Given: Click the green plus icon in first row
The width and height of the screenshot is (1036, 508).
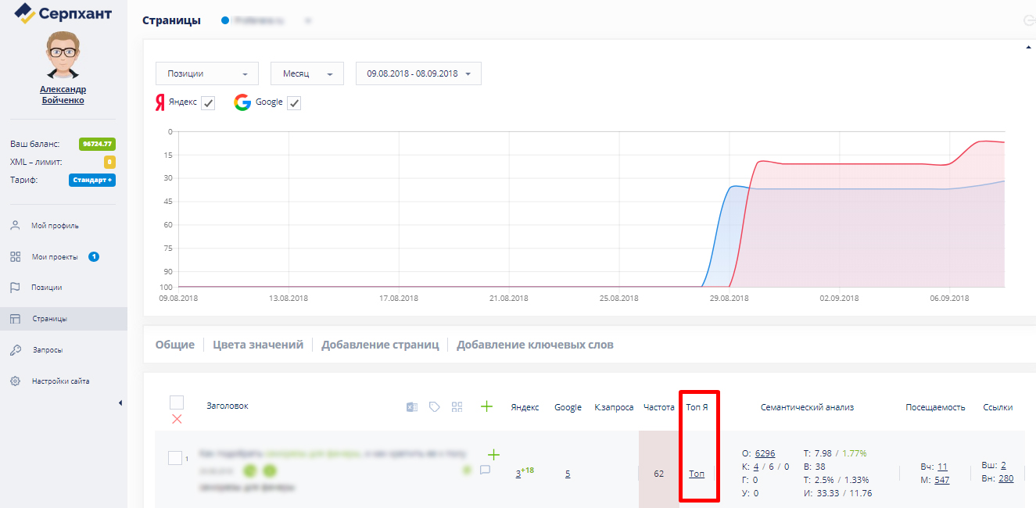Looking at the screenshot, I should point(493,454).
